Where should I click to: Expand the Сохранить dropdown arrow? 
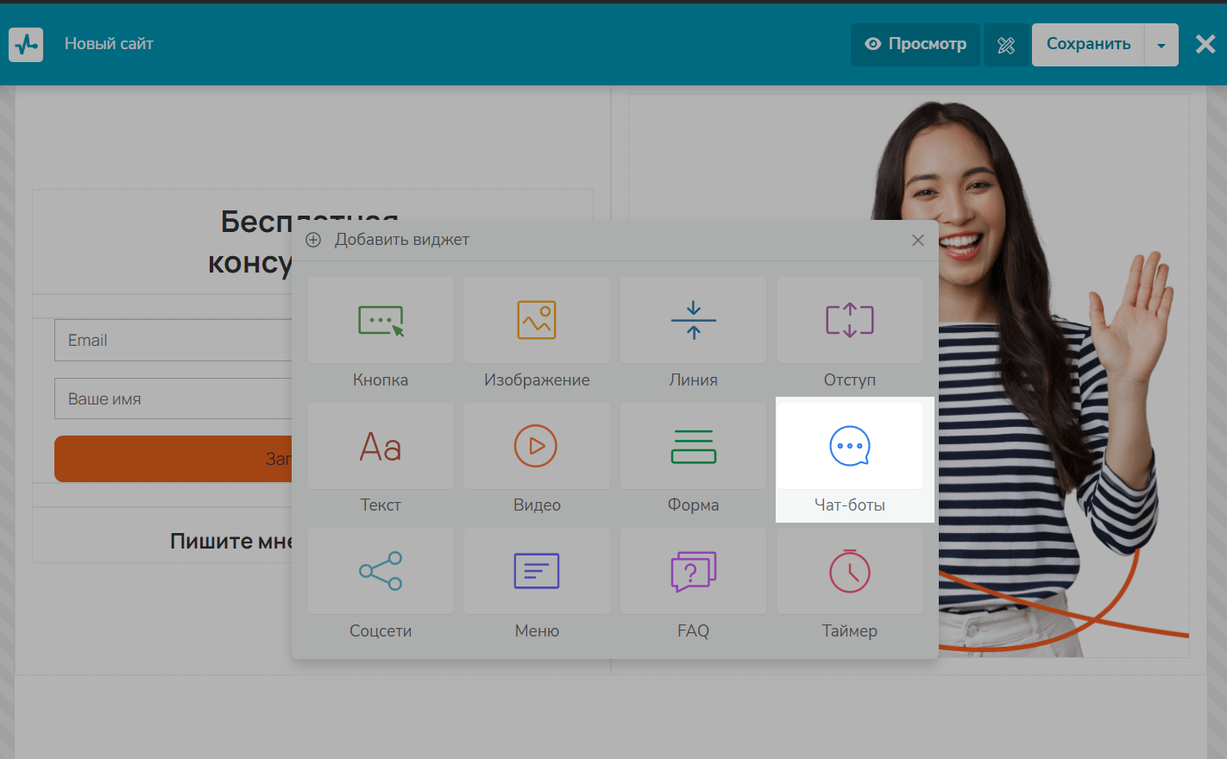1161,46
